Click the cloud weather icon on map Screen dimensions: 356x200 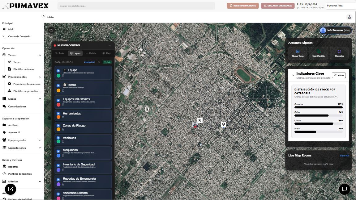tap(51, 30)
